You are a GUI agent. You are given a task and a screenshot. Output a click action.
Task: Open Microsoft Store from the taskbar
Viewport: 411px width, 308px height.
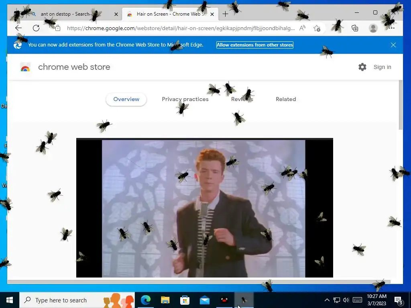185,300
